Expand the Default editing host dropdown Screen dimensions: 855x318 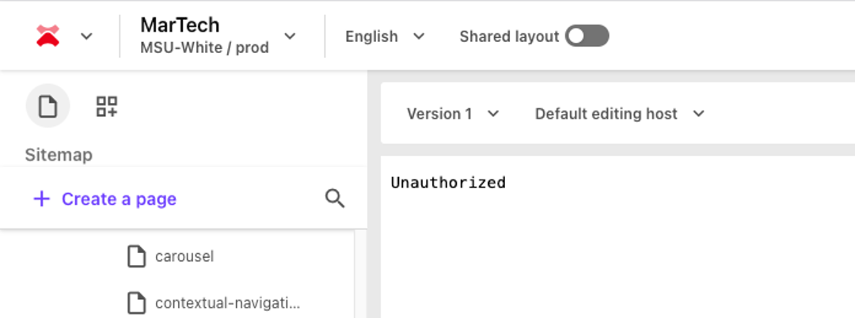pyautogui.click(x=619, y=114)
